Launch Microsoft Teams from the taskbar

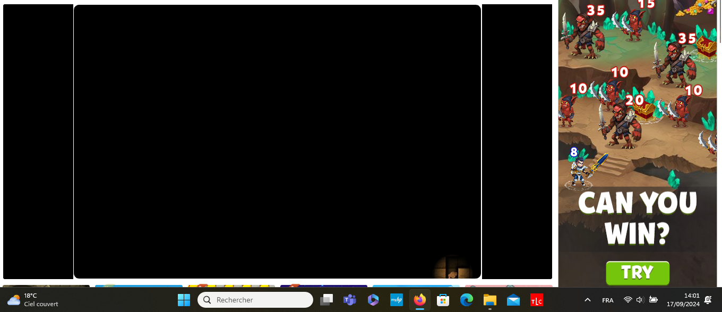click(x=349, y=300)
